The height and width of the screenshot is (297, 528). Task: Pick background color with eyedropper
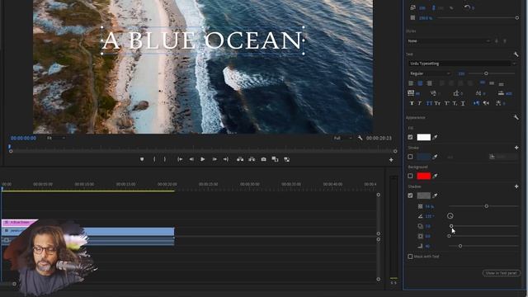(436, 176)
